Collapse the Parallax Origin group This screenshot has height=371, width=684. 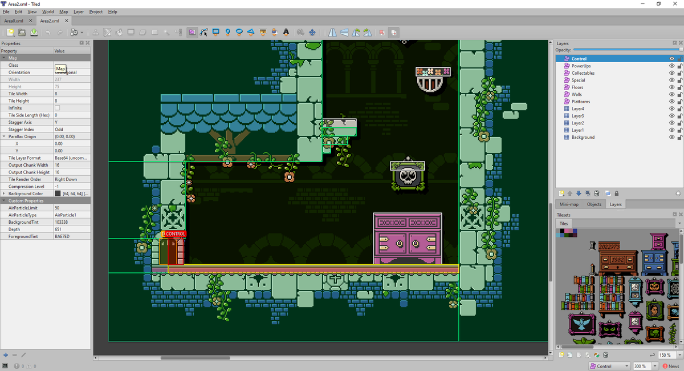tap(3, 136)
